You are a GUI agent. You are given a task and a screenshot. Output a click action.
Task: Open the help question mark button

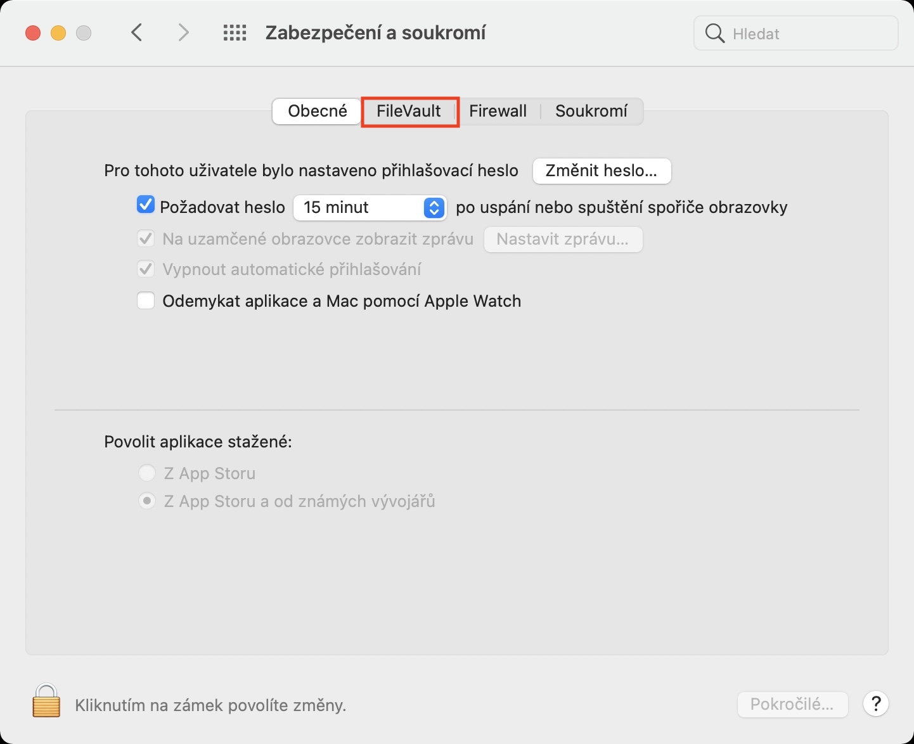876,703
